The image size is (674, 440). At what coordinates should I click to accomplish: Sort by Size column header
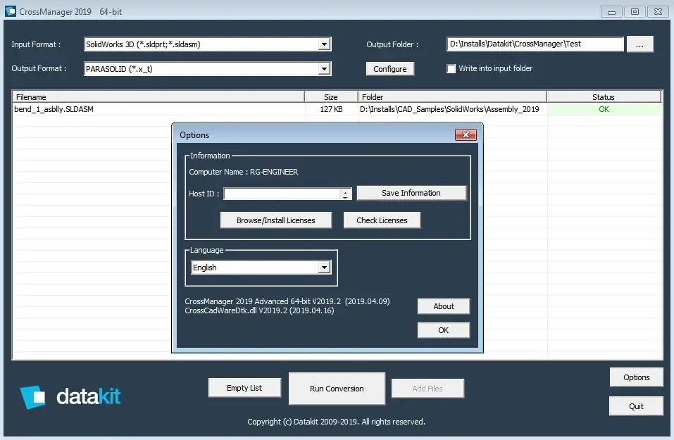[x=331, y=96]
